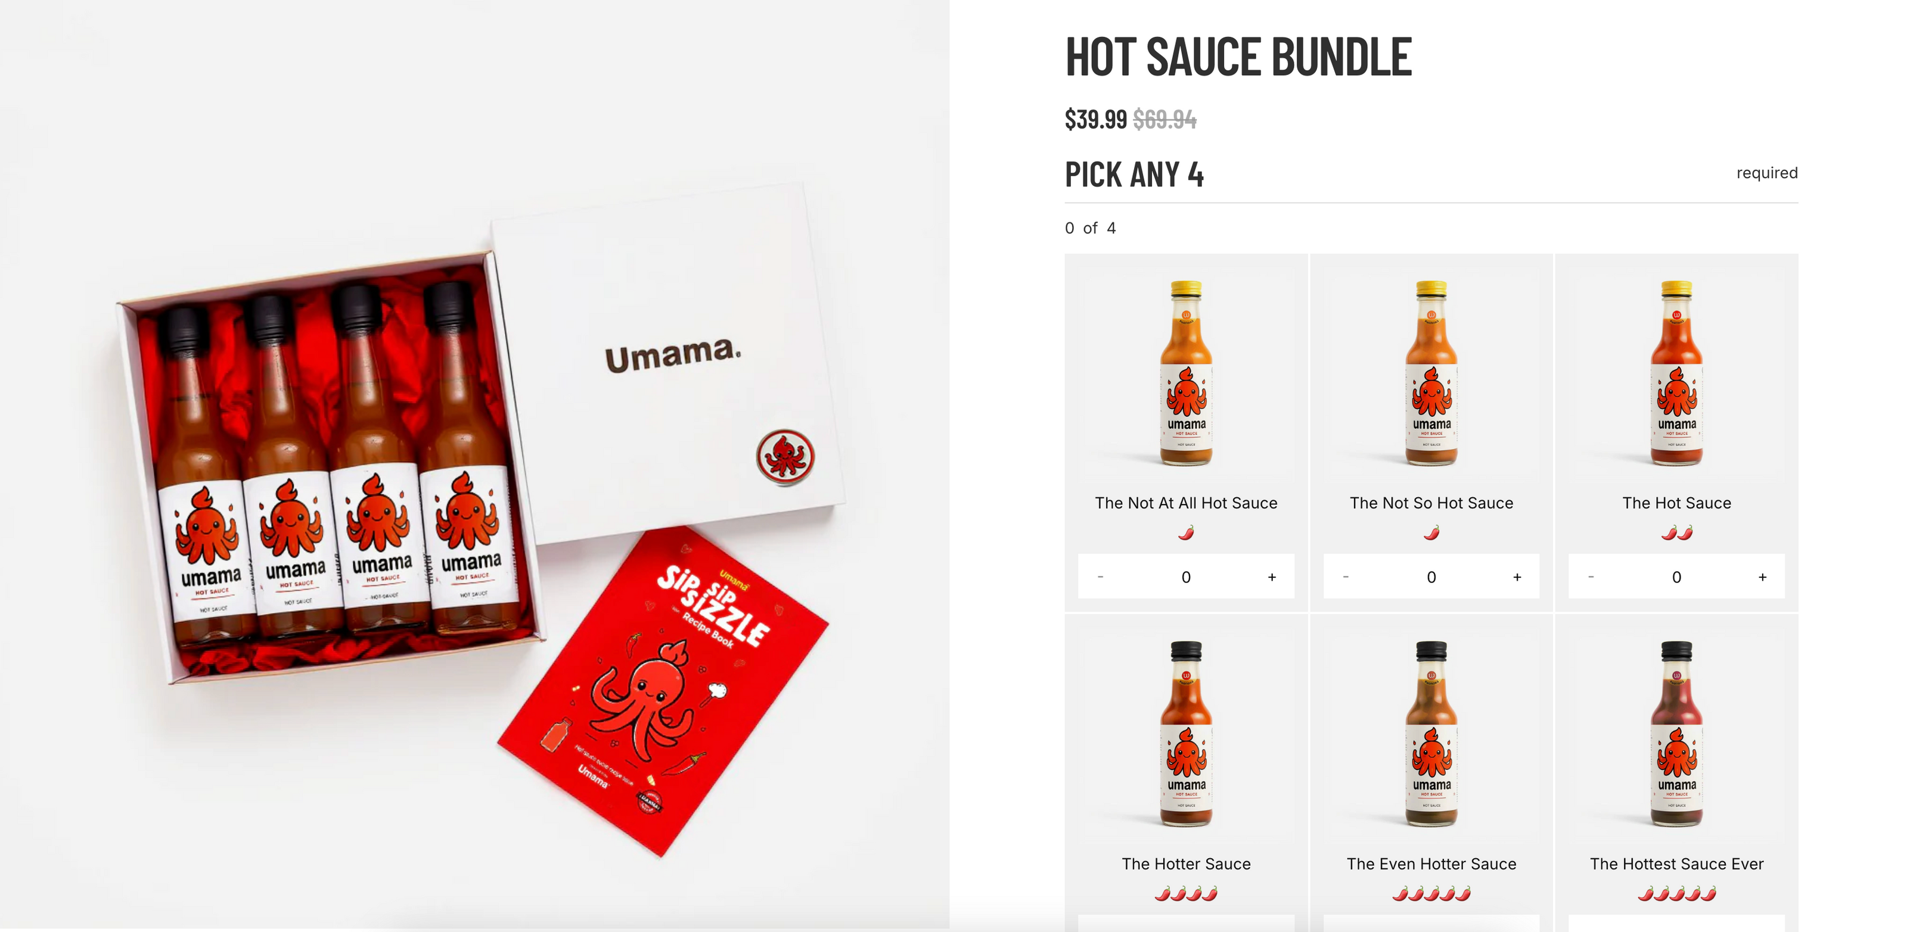Select The Not At All Hot Sauce quantity field
The height and width of the screenshot is (932, 1907).
point(1186,577)
